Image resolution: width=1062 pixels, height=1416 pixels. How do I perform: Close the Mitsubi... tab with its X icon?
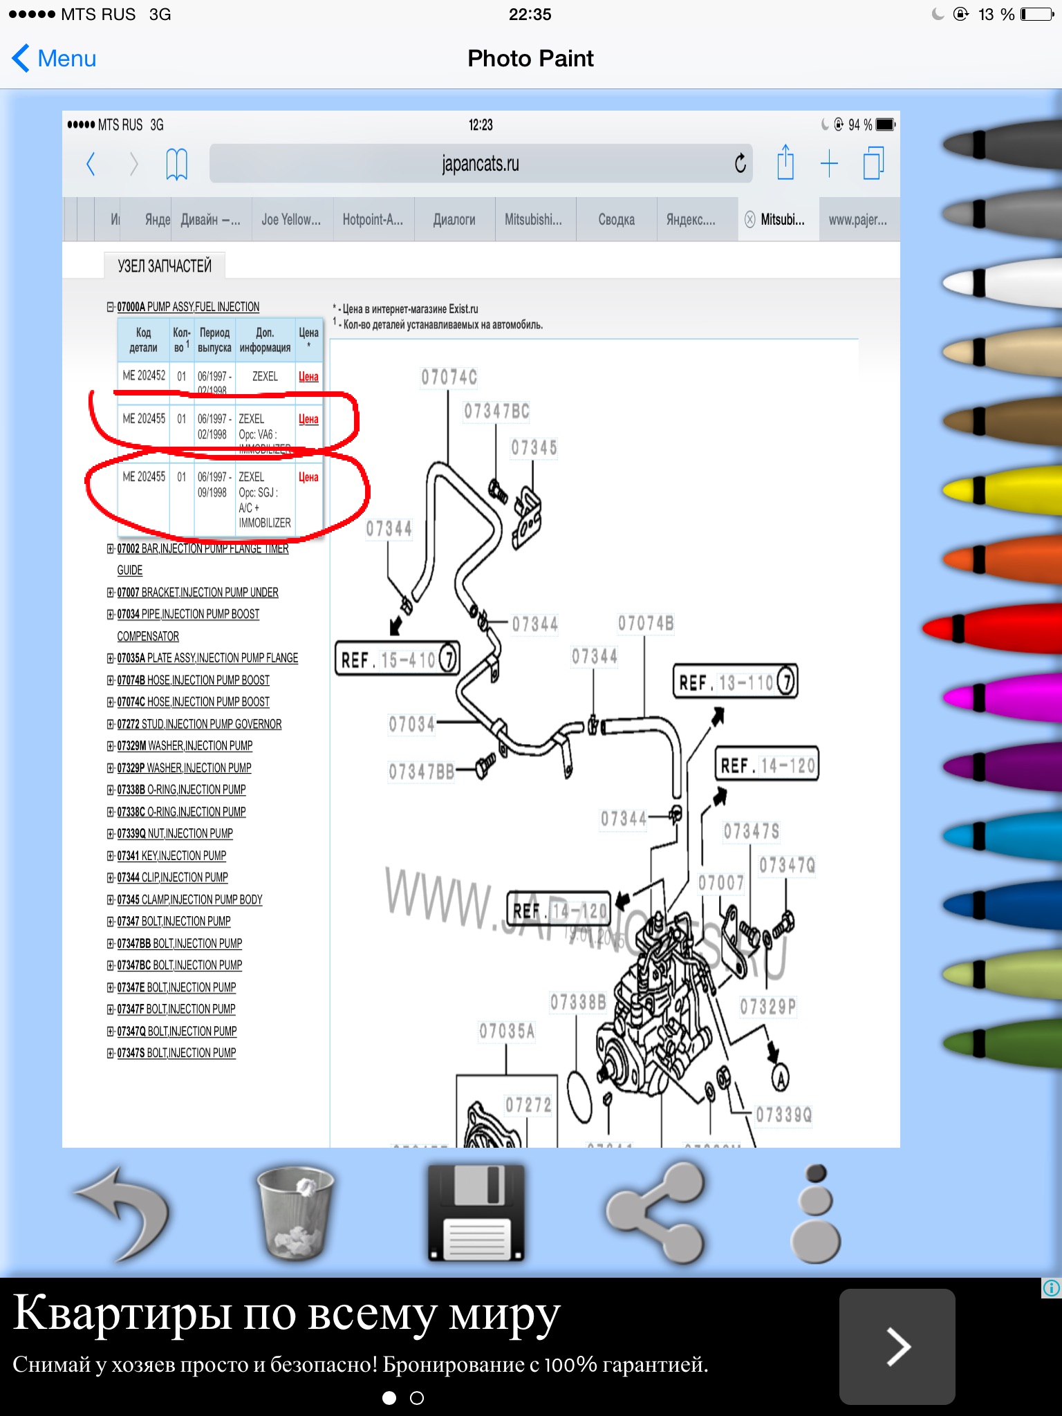coord(749,219)
